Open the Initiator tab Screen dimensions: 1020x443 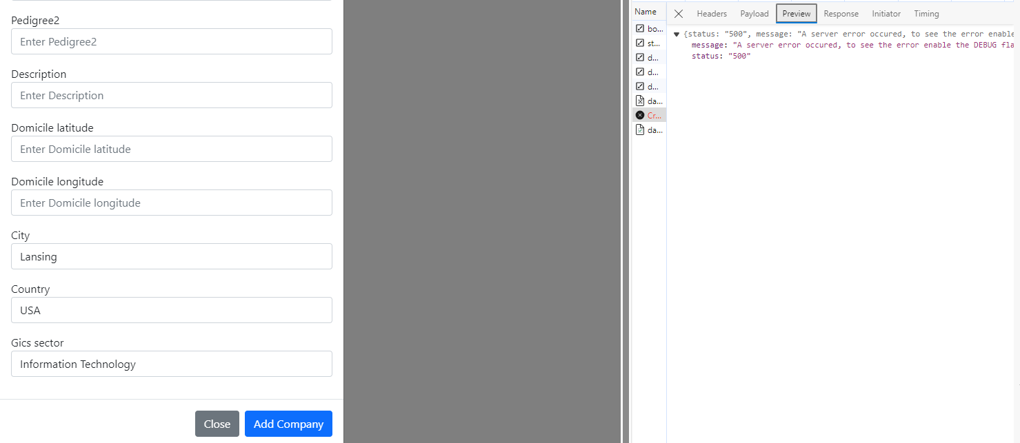pyautogui.click(x=886, y=14)
